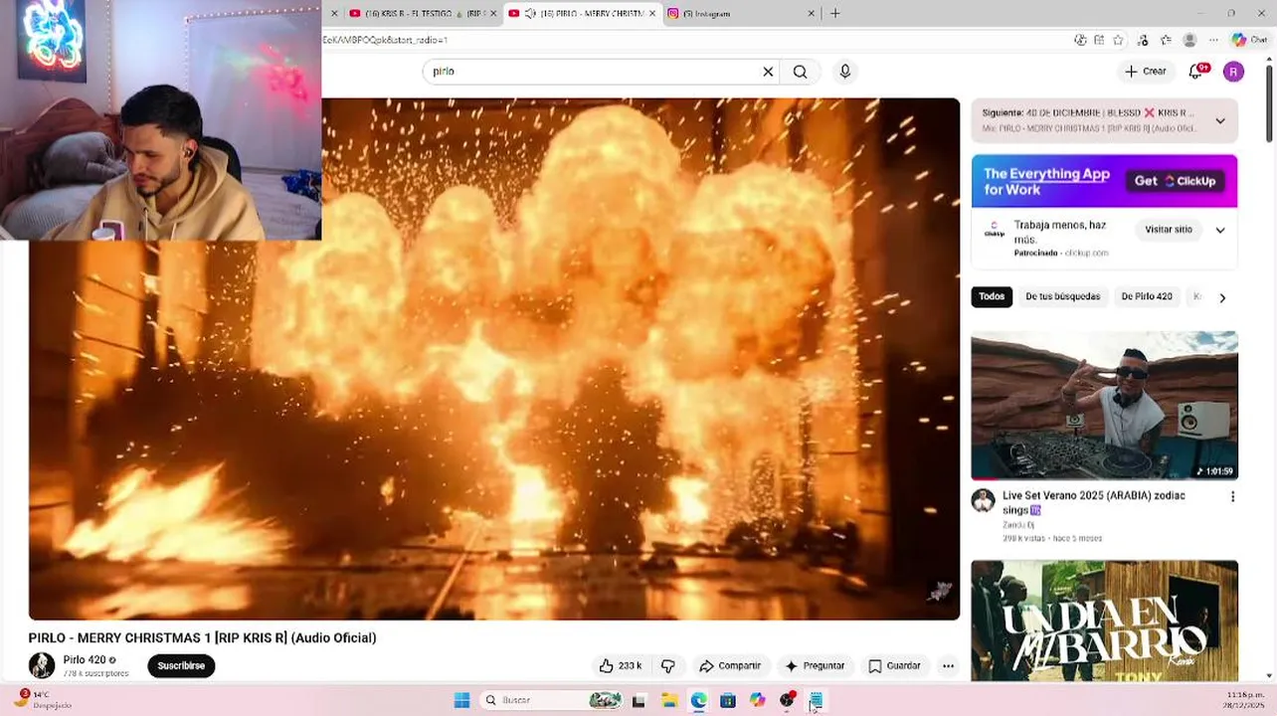Open YouTube notifications bell

tap(1197, 72)
